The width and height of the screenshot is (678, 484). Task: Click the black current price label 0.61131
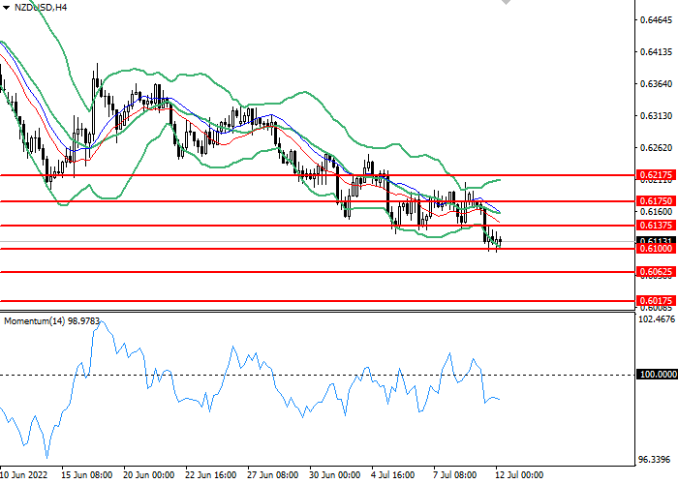(656, 240)
